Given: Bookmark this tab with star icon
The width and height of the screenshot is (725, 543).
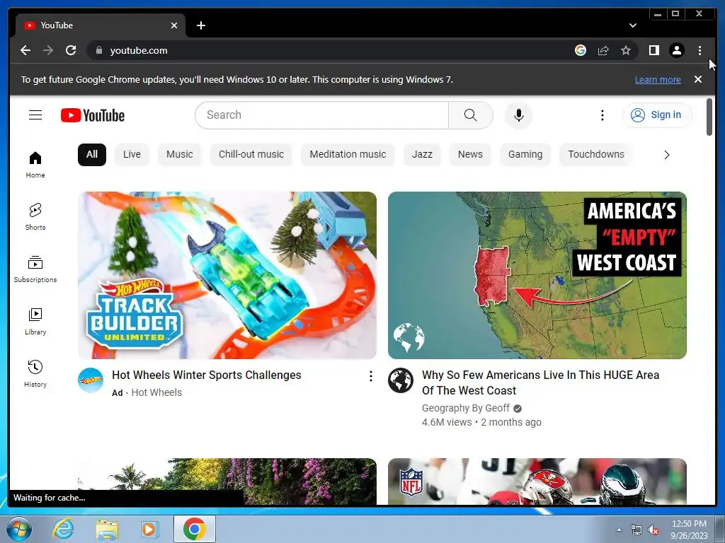Looking at the screenshot, I should point(626,50).
